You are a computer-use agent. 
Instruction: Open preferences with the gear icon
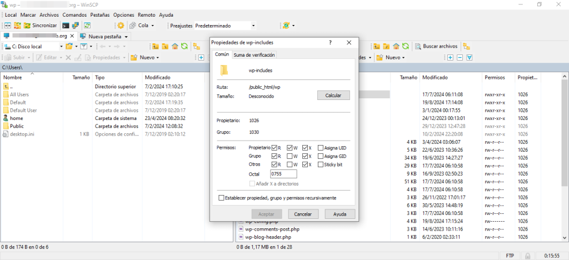point(121,26)
